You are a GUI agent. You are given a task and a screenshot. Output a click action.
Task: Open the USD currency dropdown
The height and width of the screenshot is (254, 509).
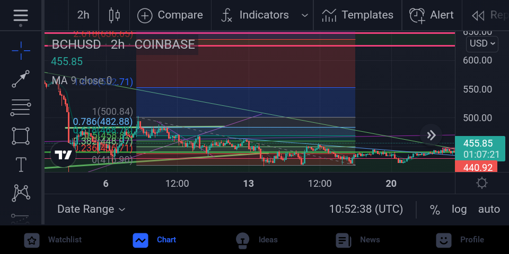tap(482, 43)
